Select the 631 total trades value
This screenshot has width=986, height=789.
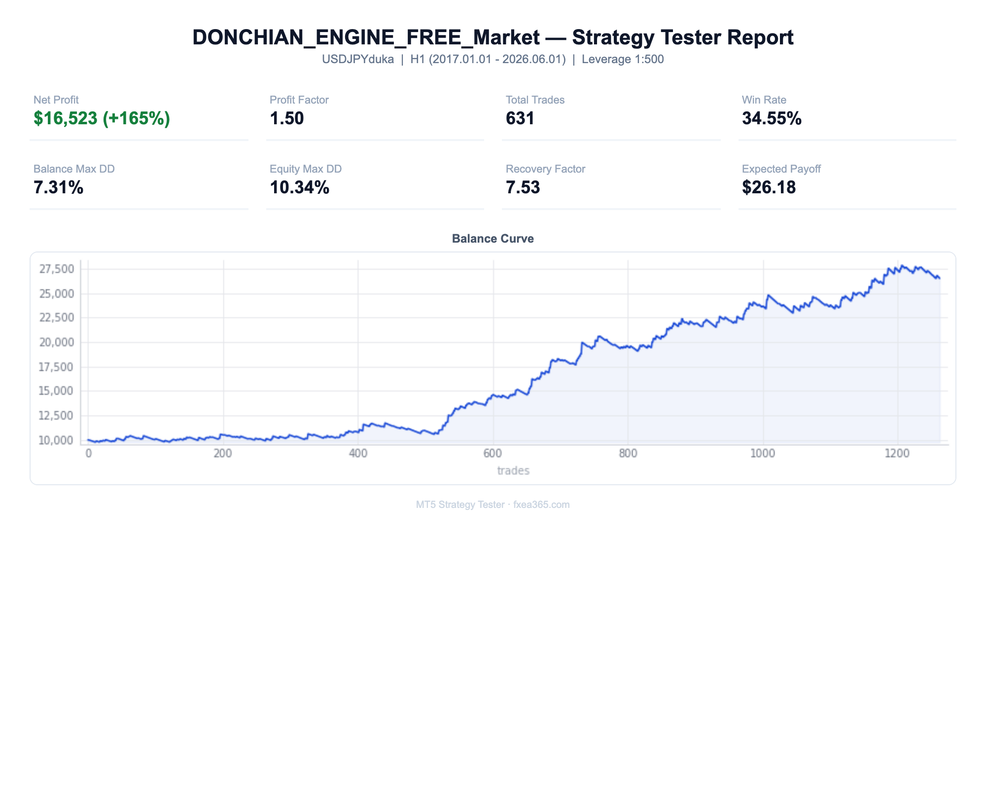520,118
